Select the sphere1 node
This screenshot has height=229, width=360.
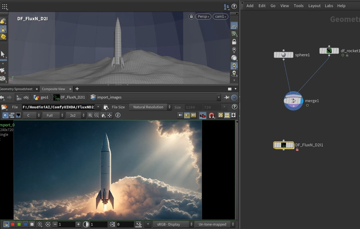[x=283, y=55]
